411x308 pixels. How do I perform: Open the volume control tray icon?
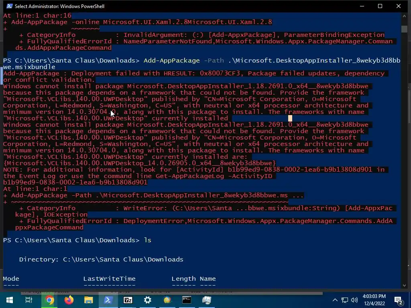[354, 300]
